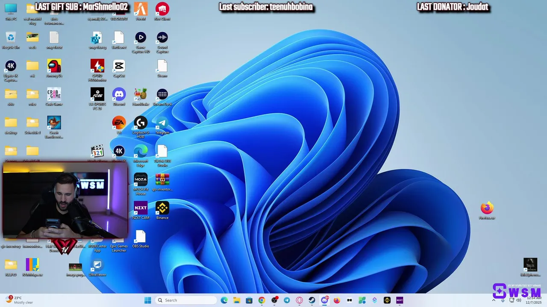Select the CPUID HWMonitor shortcut

(97, 70)
